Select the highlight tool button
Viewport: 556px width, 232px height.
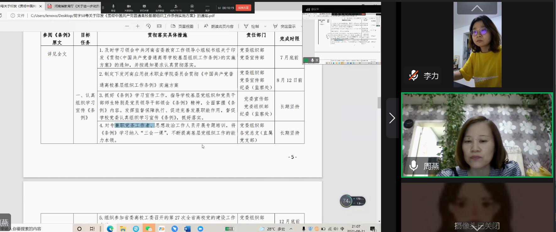tap(284, 26)
